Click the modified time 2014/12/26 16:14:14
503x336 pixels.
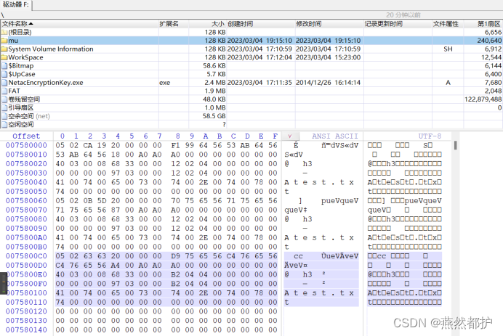[x=328, y=82]
